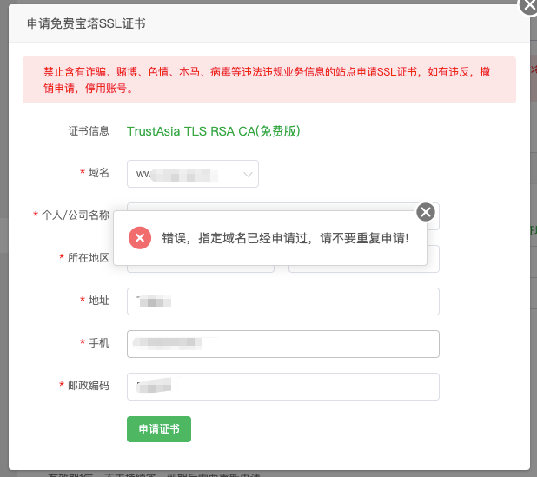Click the 邮政编码 field label
The width and height of the screenshot is (537, 477).
click(89, 386)
